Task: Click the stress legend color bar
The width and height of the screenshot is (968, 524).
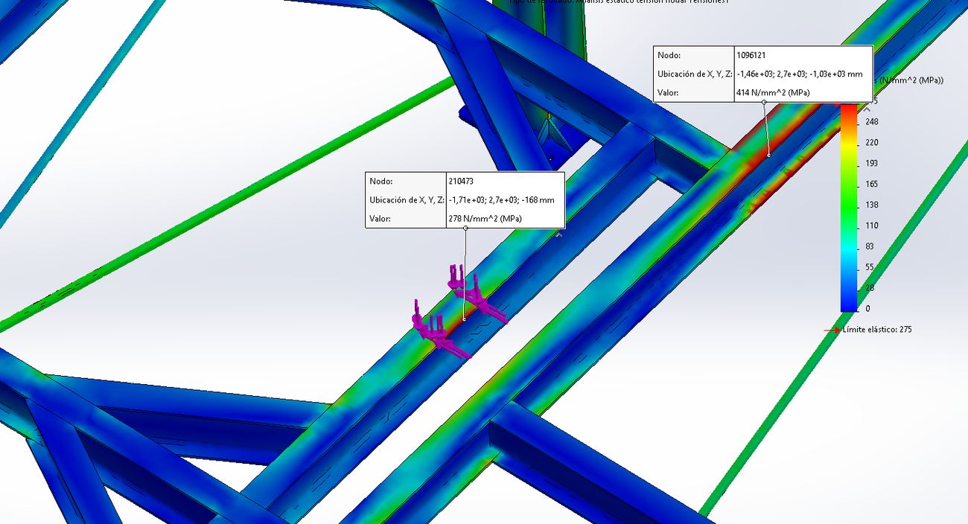Action: point(849,208)
